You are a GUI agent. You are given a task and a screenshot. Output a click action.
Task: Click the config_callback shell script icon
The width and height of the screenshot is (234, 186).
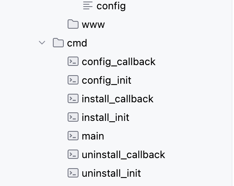coord(73,62)
